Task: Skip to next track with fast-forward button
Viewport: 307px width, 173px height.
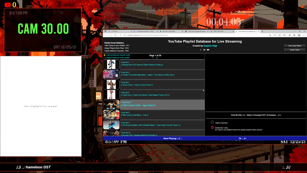Action: tap(208, 50)
